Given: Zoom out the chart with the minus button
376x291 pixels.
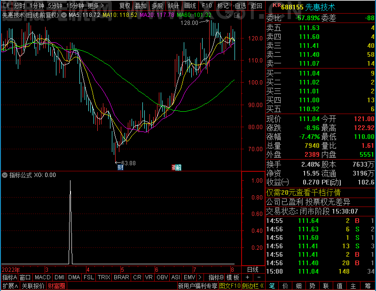Looking at the screenshot, I should (259, 277).
